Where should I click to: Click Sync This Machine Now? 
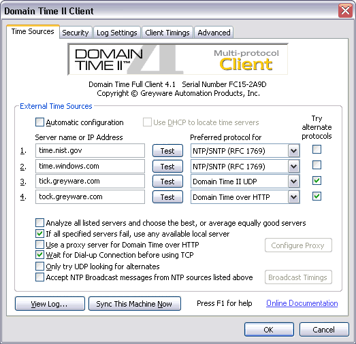[134, 304]
